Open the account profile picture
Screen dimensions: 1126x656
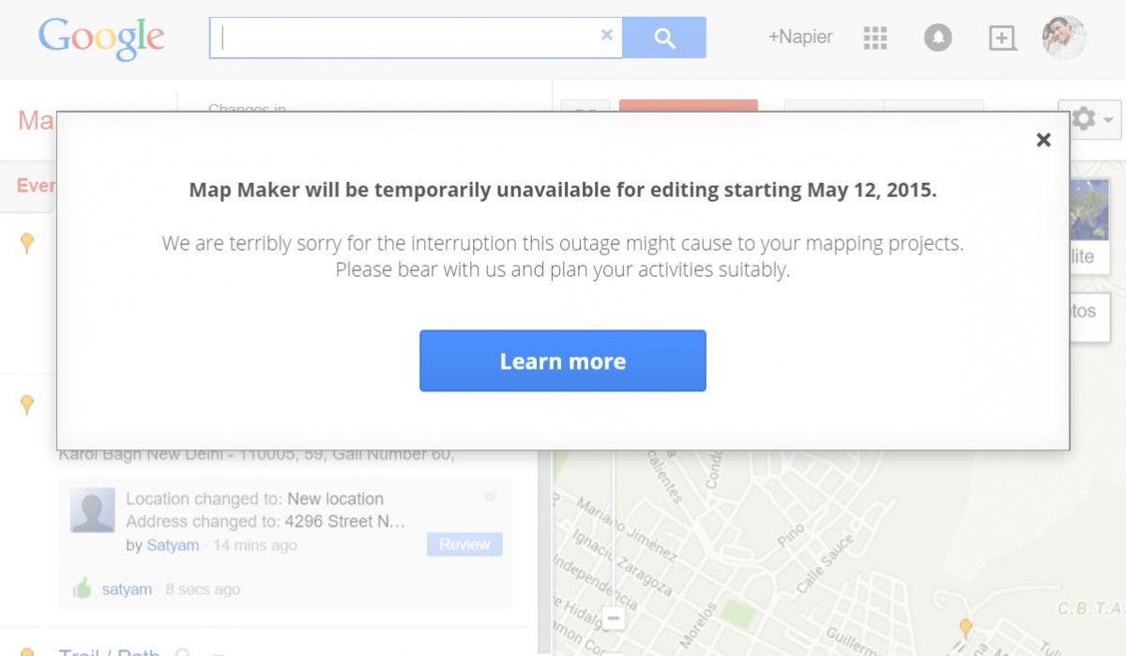[x=1064, y=38]
